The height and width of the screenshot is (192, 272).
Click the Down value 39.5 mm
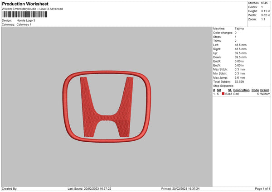click(240, 57)
